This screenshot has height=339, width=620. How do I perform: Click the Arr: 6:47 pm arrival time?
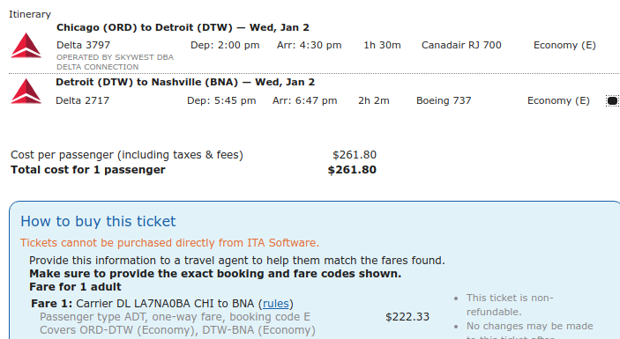coord(305,100)
